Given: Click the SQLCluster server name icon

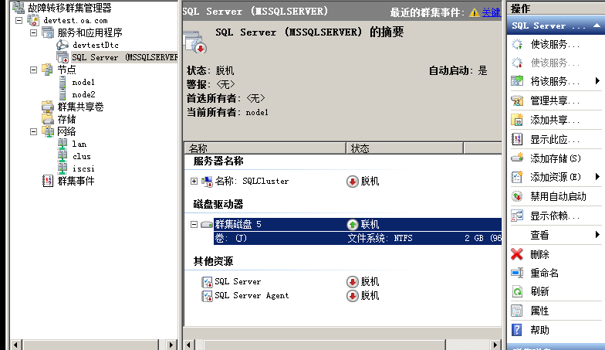Looking at the screenshot, I should (x=207, y=181).
